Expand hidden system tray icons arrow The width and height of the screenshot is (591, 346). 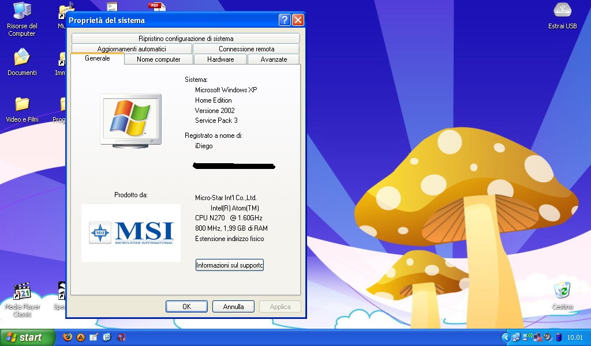506,337
